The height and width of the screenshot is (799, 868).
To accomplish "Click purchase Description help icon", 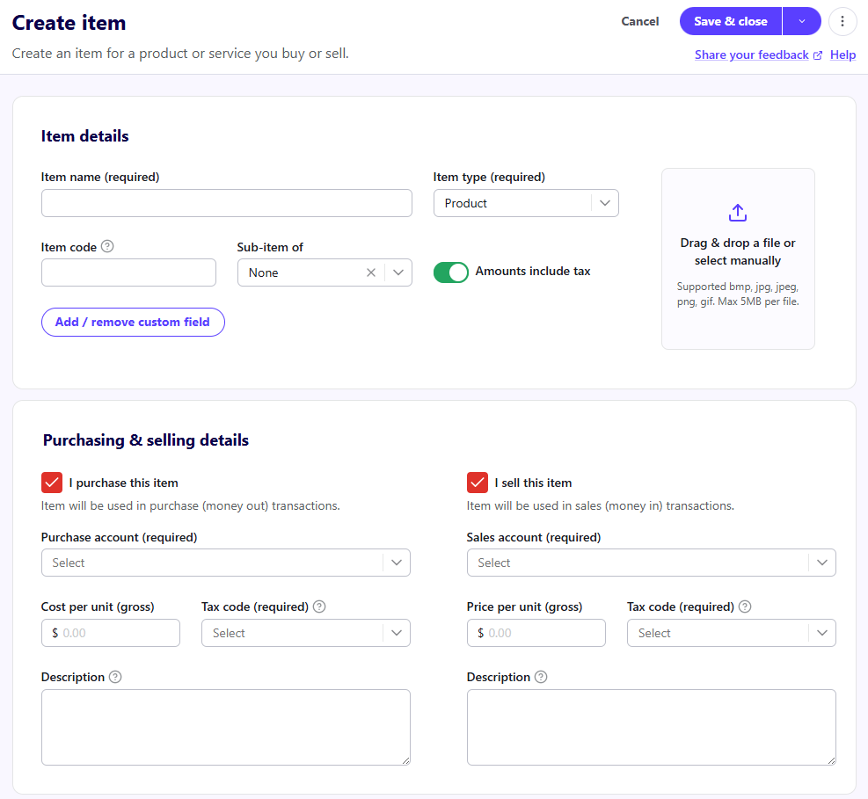I will tap(115, 677).
